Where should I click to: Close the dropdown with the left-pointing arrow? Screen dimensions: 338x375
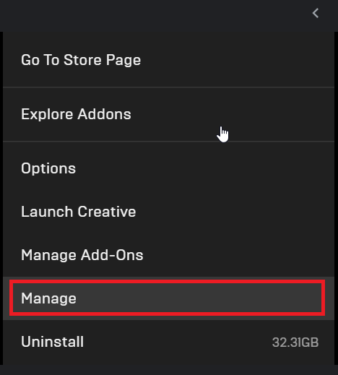pyautogui.click(x=316, y=13)
